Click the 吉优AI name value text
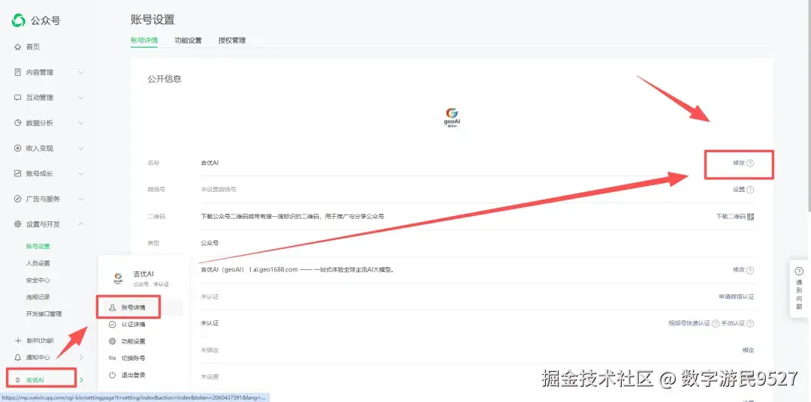Viewport: 811px width, 402px height. (210, 163)
